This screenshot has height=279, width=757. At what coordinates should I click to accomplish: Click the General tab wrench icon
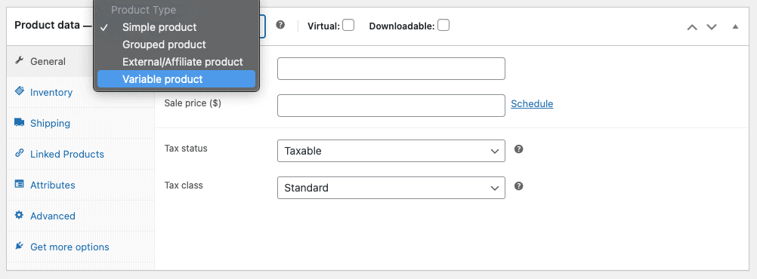pos(20,61)
